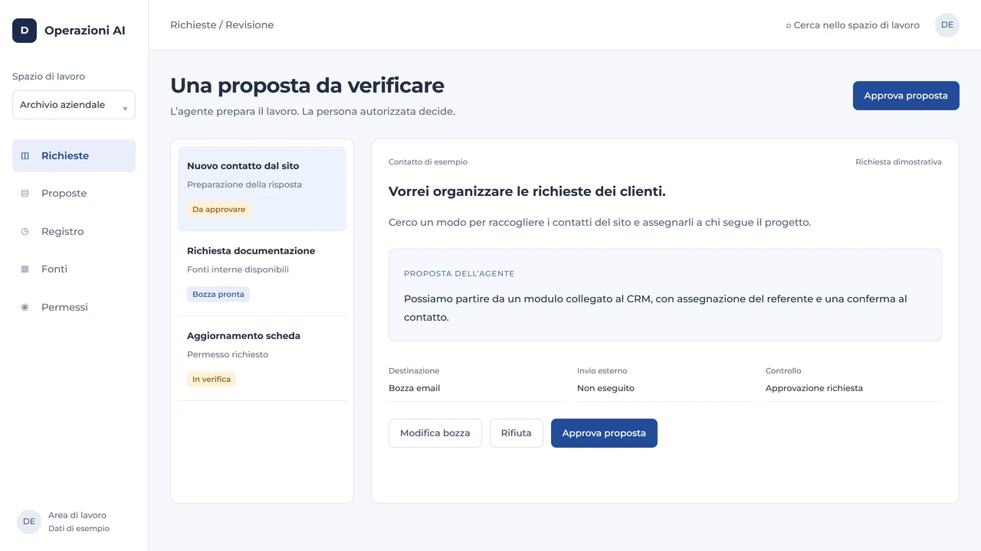This screenshot has height=551, width=981.
Task: Go to Proposte in the sidebar
Action: point(74,194)
